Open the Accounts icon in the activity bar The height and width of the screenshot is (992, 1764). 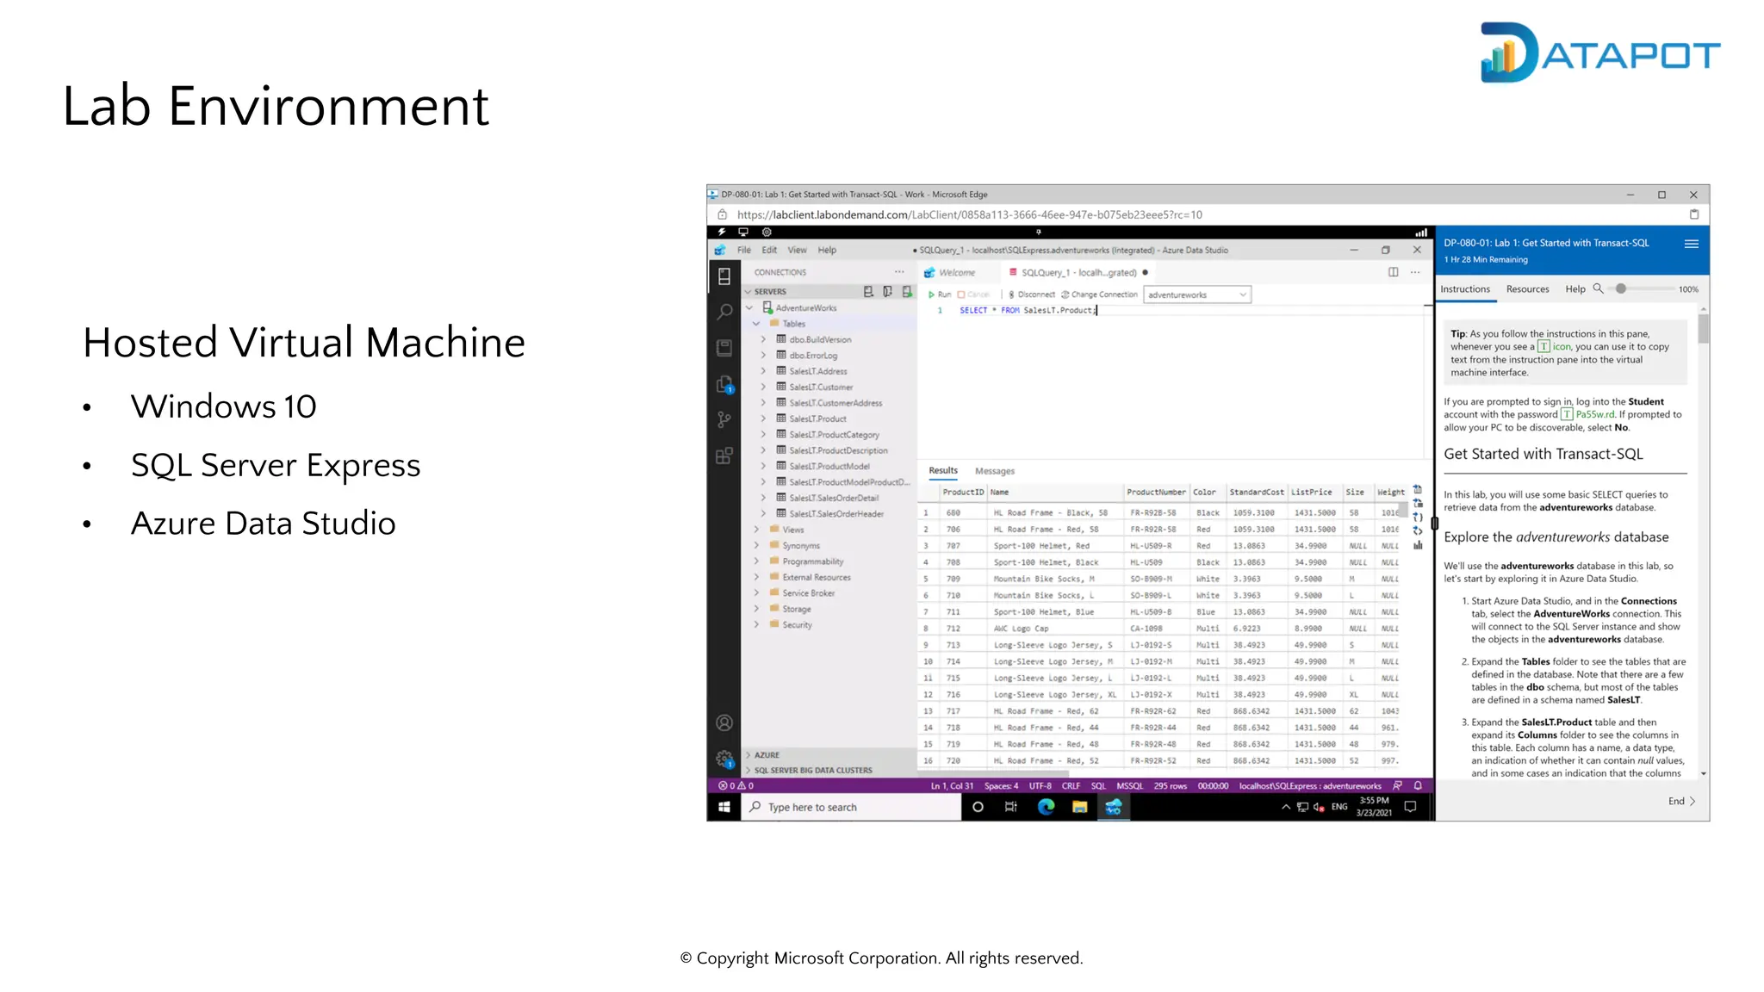(x=724, y=723)
